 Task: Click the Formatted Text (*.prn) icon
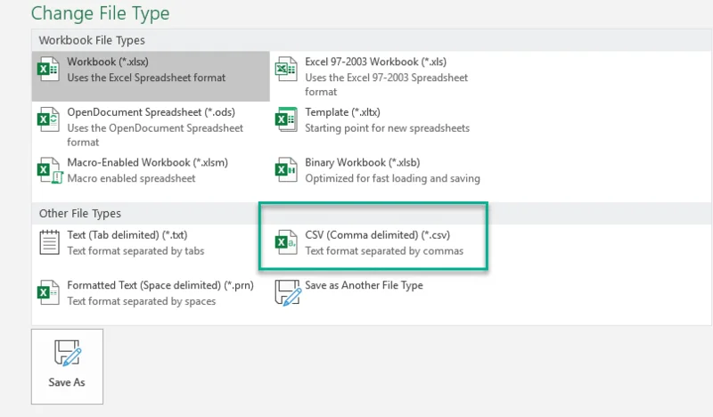[x=48, y=292]
